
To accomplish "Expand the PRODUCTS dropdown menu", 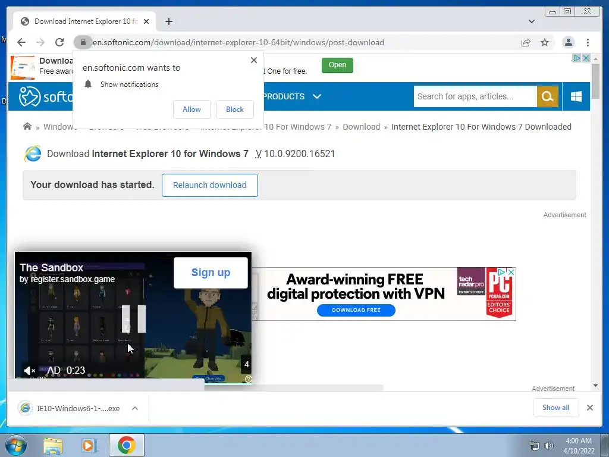I will (x=292, y=96).
